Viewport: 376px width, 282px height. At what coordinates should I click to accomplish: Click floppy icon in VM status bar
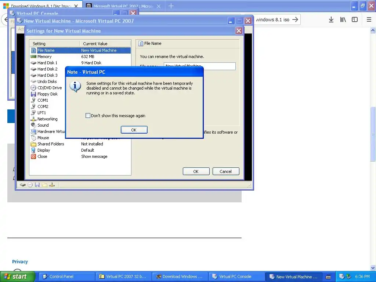37,185
